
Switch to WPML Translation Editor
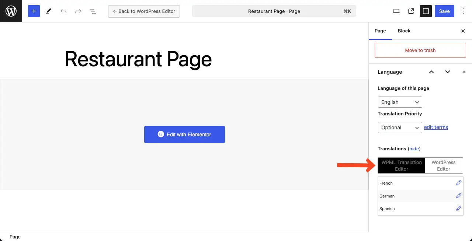[x=402, y=165]
